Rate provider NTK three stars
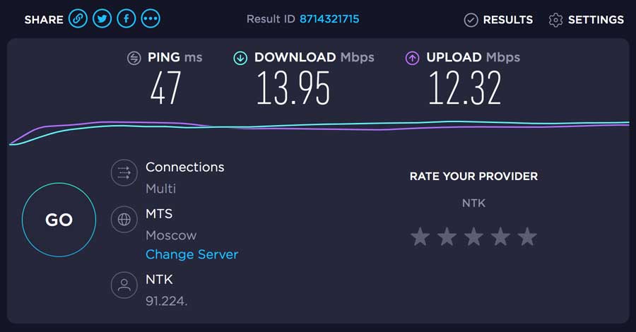636x332 pixels. 473,237
